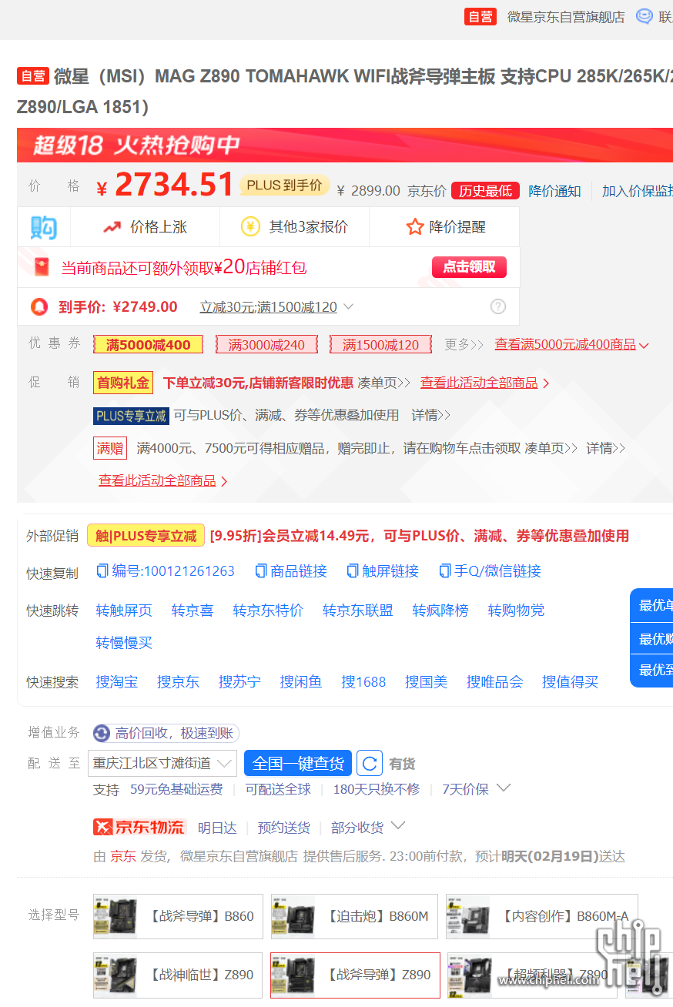Click 转疯降榜 link
The height and width of the screenshot is (1007, 673).
440,611
